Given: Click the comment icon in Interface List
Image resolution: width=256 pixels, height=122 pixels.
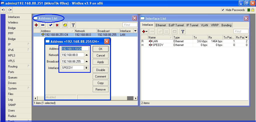Looking at the screenshot, I should point(174,31).
